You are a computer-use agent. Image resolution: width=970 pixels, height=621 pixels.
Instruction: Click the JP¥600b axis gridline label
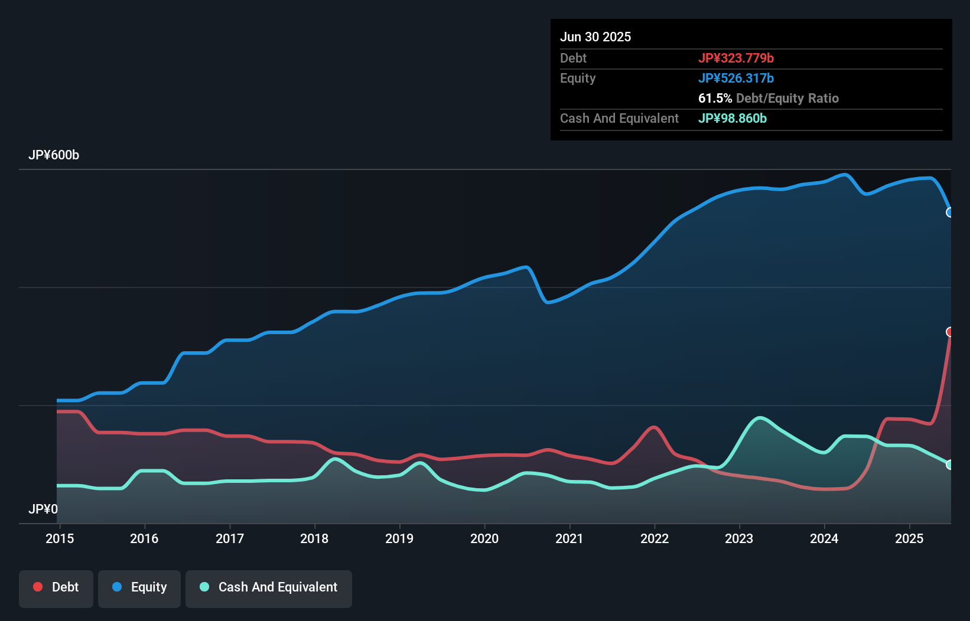point(54,155)
